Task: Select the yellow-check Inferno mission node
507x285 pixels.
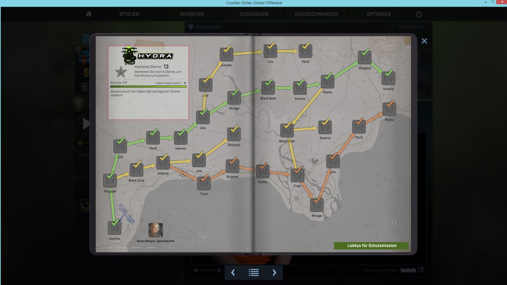Action: [x=163, y=162]
